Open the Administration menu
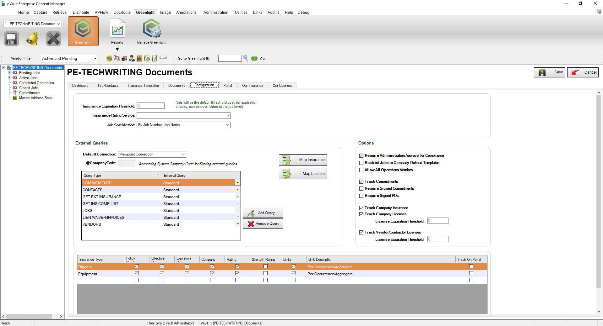Viewport: 603px width, 326px height. 216,13
